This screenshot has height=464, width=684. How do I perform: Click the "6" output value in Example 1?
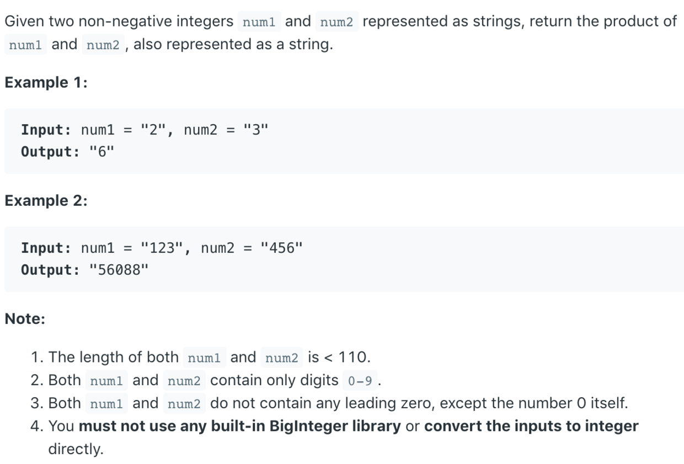coord(101,152)
